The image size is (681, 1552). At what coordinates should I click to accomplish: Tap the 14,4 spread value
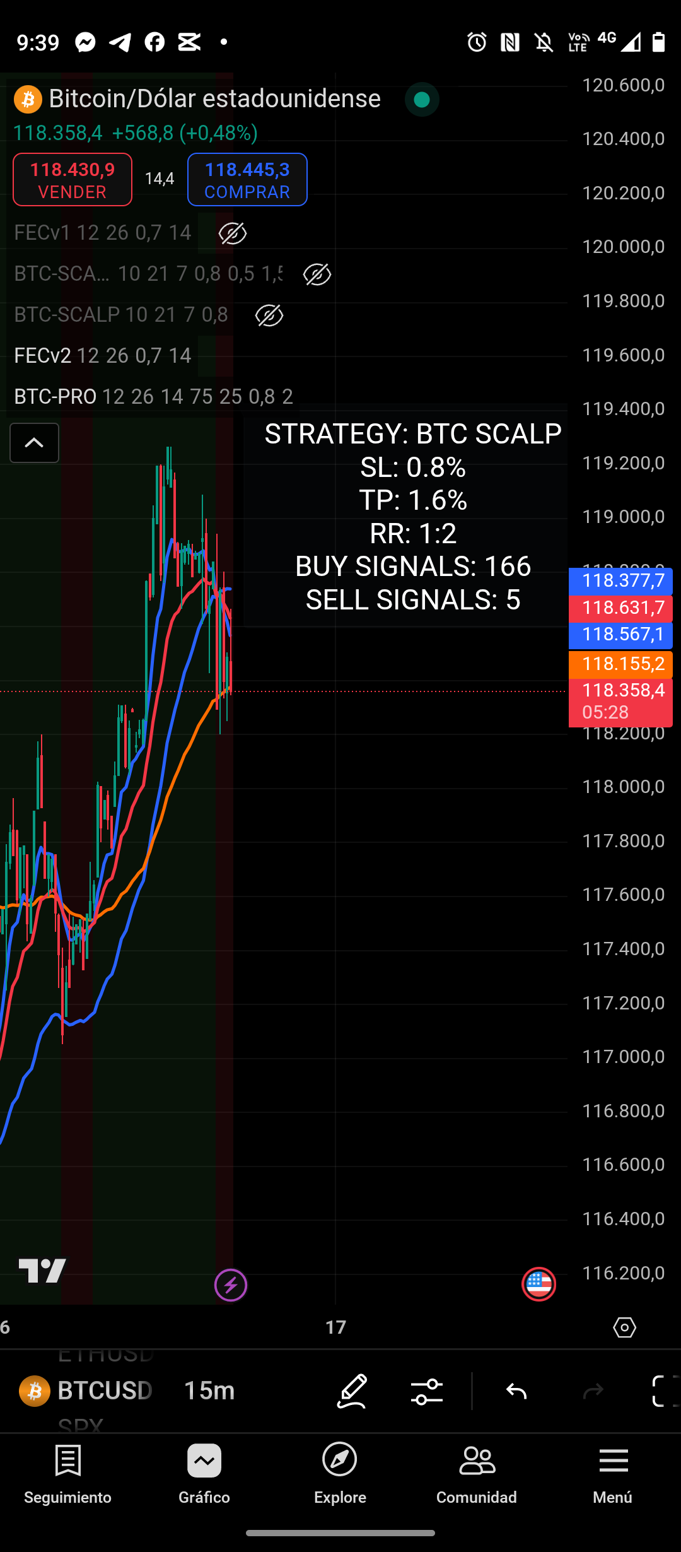click(x=160, y=179)
